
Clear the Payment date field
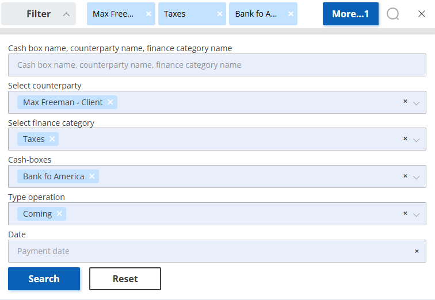pos(417,251)
